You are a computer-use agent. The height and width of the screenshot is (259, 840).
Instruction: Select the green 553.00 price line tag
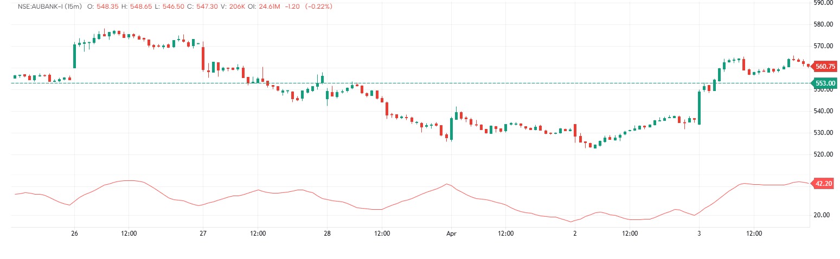(x=824, y=83)
